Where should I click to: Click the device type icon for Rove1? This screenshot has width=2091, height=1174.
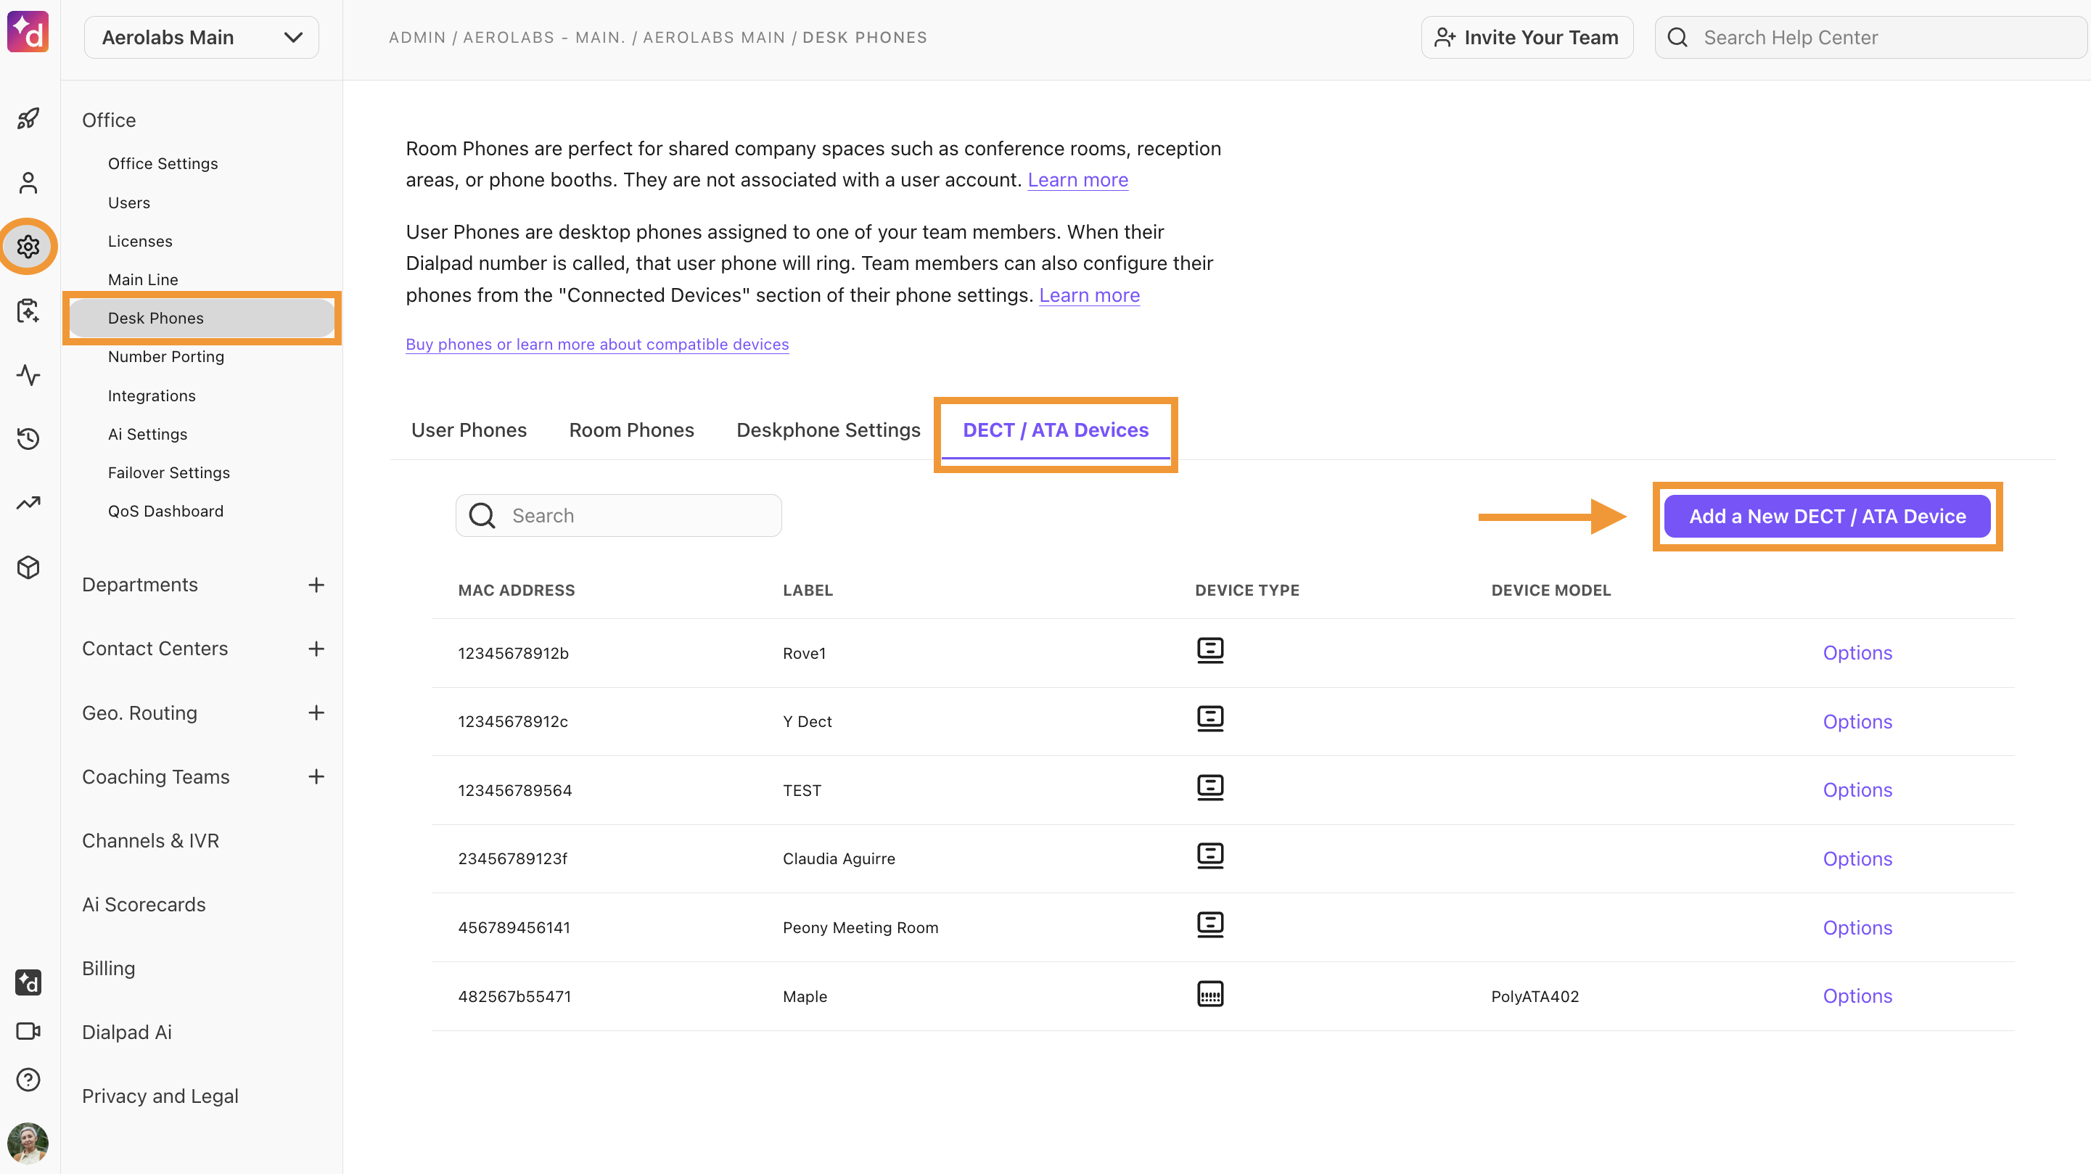click(1209, 650)
